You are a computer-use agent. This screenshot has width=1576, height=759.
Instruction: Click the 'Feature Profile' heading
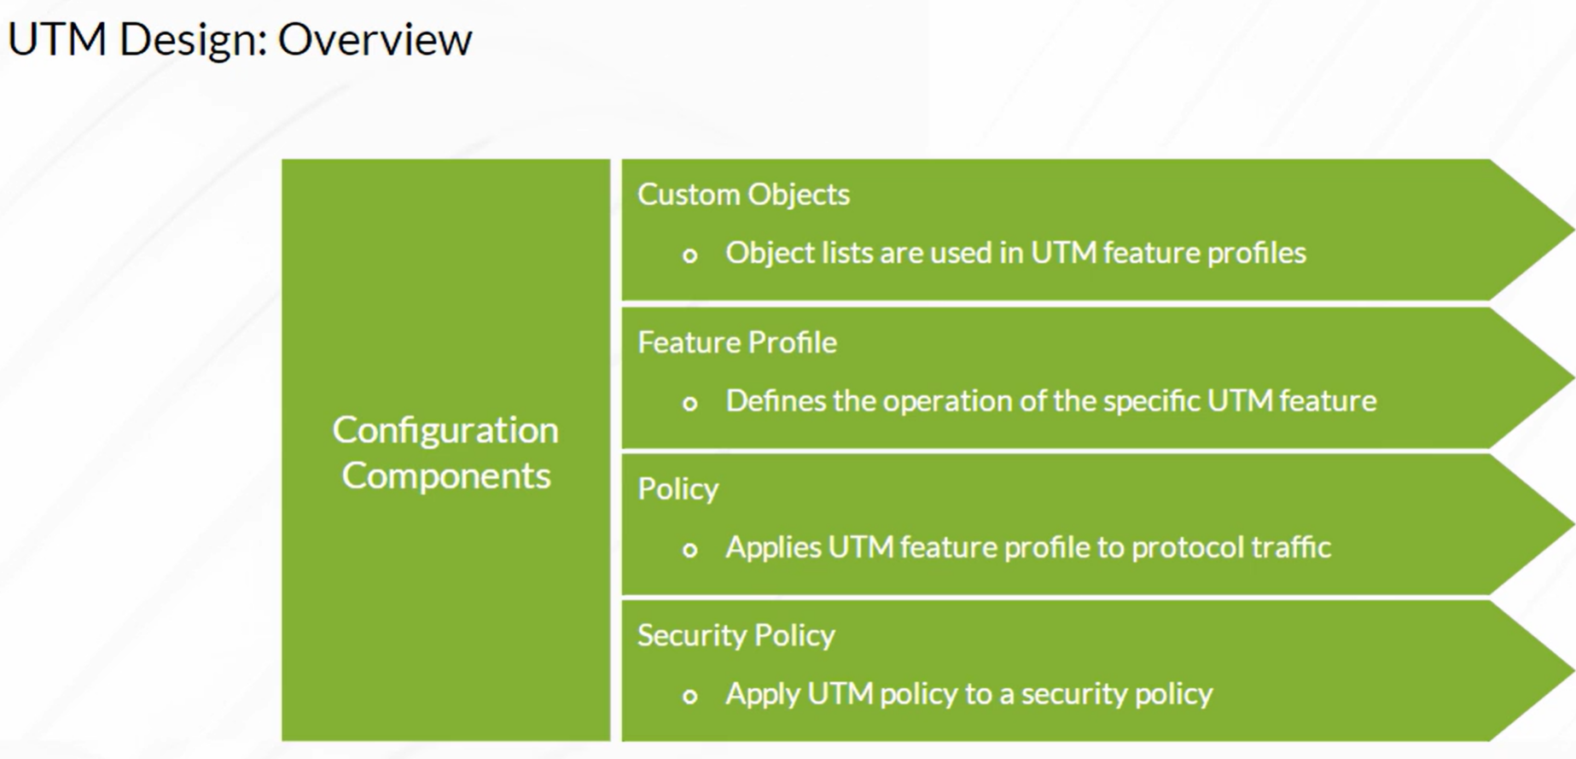tap(737, 342)
